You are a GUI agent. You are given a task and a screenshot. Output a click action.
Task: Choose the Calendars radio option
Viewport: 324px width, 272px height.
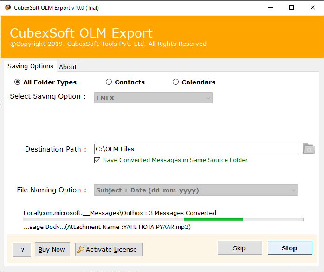click(175, 82)
